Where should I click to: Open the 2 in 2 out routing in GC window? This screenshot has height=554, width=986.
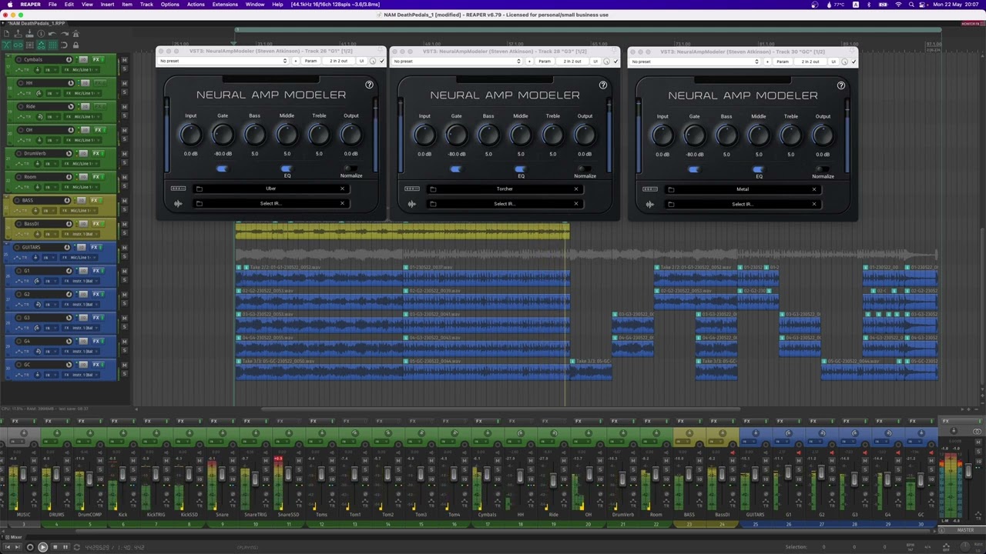(x=810, y=62)
